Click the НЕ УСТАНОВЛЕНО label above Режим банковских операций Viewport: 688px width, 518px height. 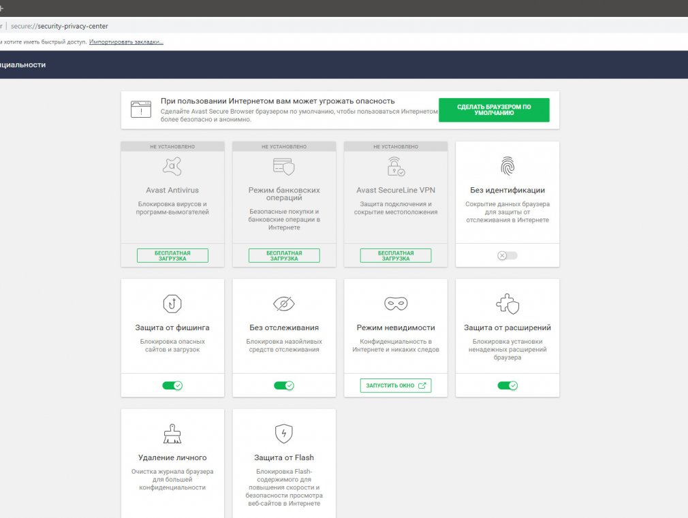click(x=284, y=146)
